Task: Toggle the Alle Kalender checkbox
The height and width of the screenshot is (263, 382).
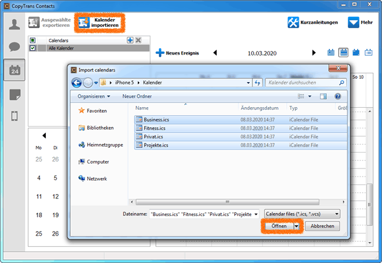Action: coord(33,48)
